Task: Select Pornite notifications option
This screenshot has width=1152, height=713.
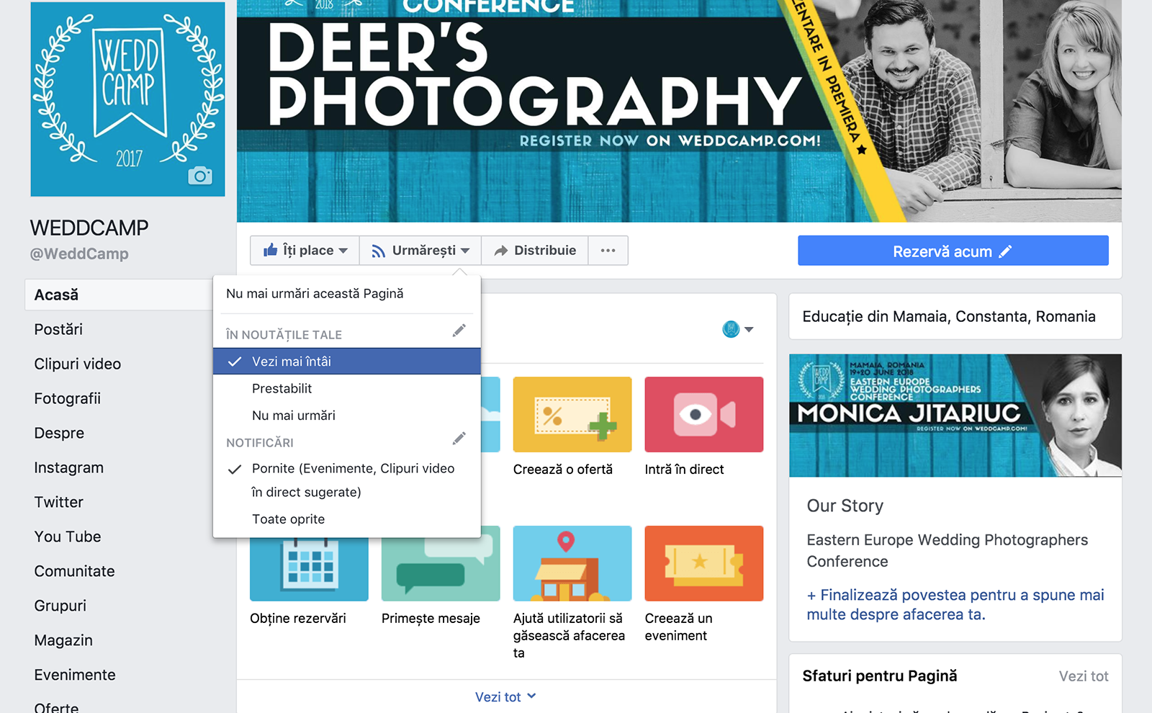Action: (x=347, y=480)
